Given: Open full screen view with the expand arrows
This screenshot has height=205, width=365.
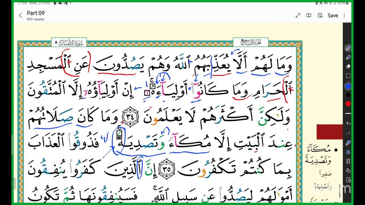Looking at the screenshot, I should [298, 15].
